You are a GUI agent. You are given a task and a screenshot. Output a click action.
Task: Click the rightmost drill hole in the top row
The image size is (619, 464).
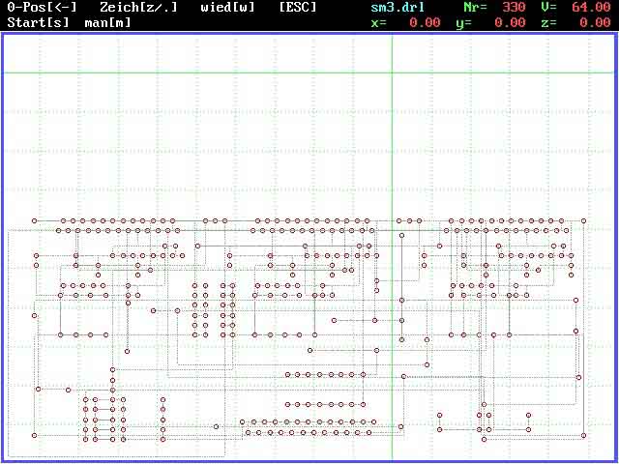coord(584,221)
